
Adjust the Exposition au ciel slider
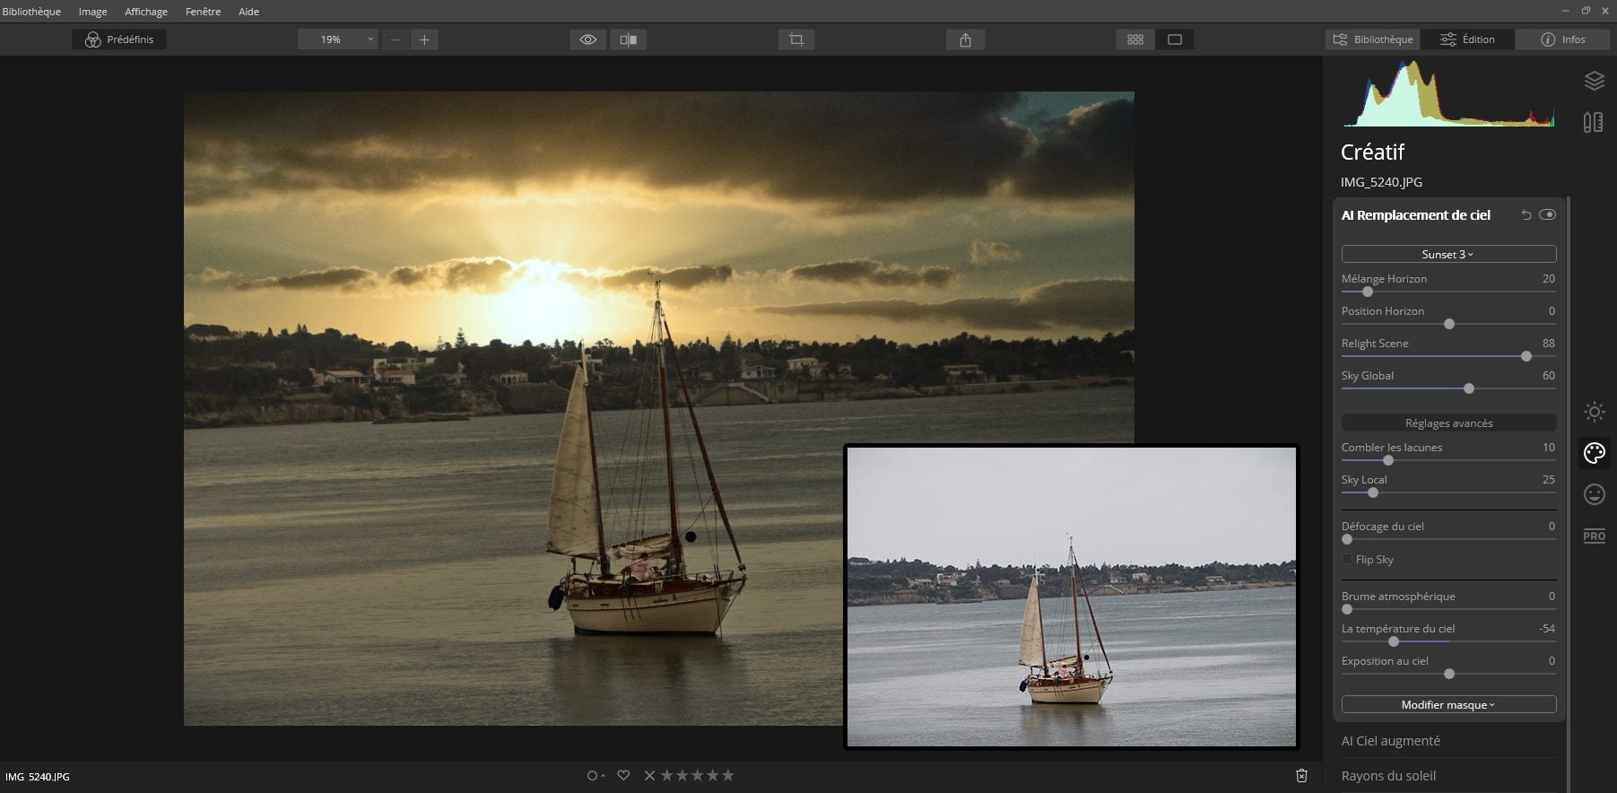tap(1449, 674)
